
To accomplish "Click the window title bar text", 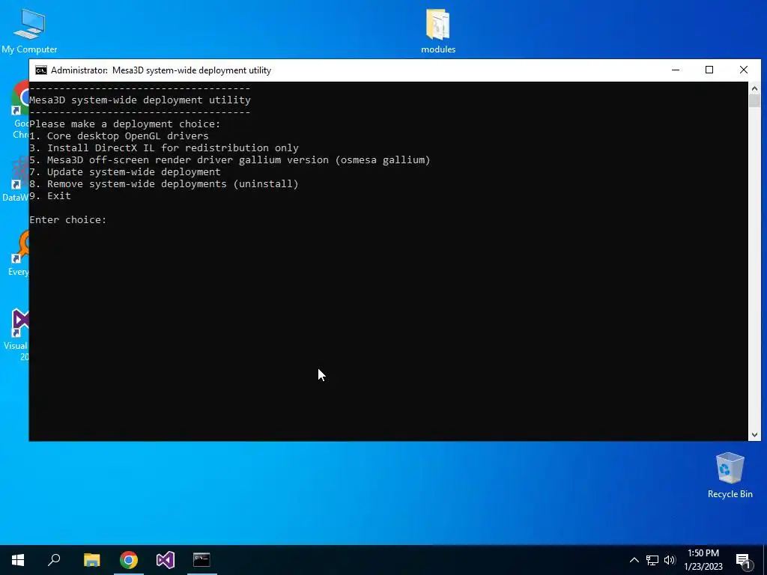I will [161, 70].
